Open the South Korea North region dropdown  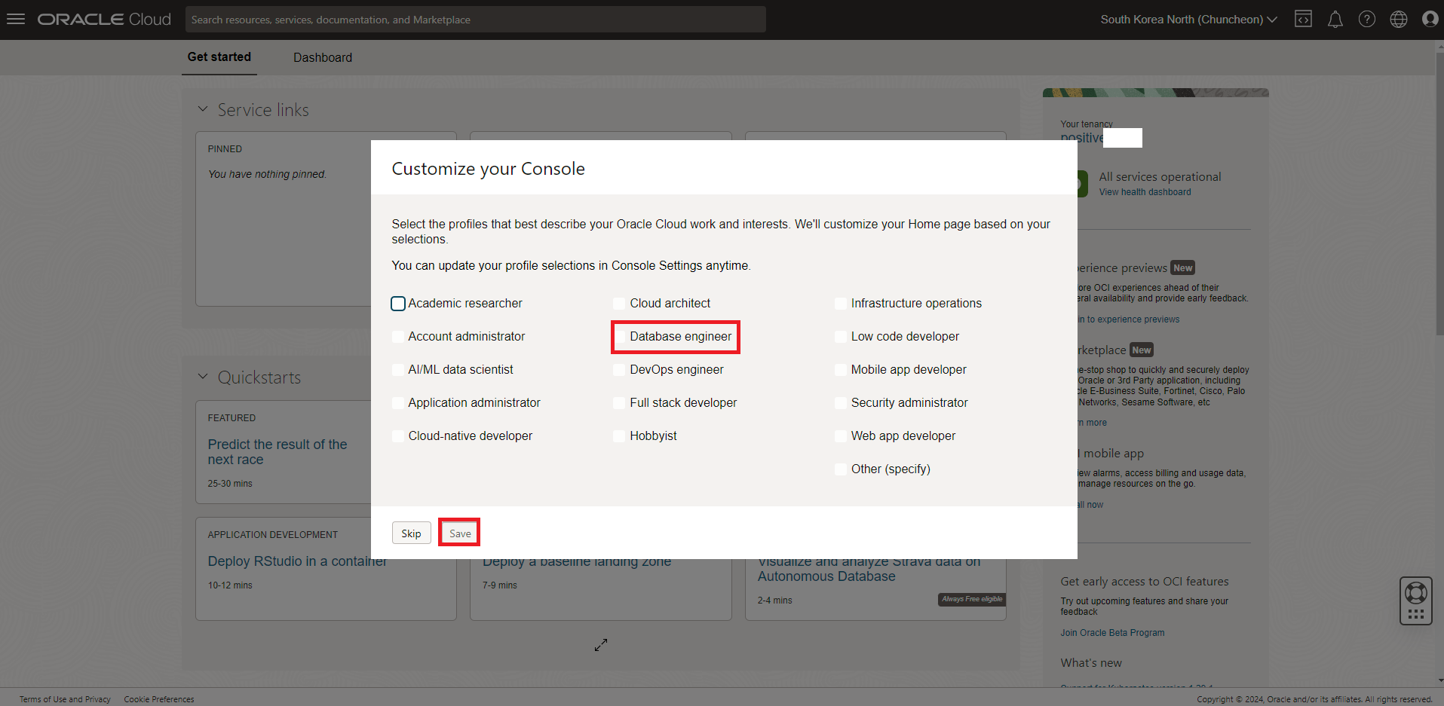click(x=1188, y=20)
